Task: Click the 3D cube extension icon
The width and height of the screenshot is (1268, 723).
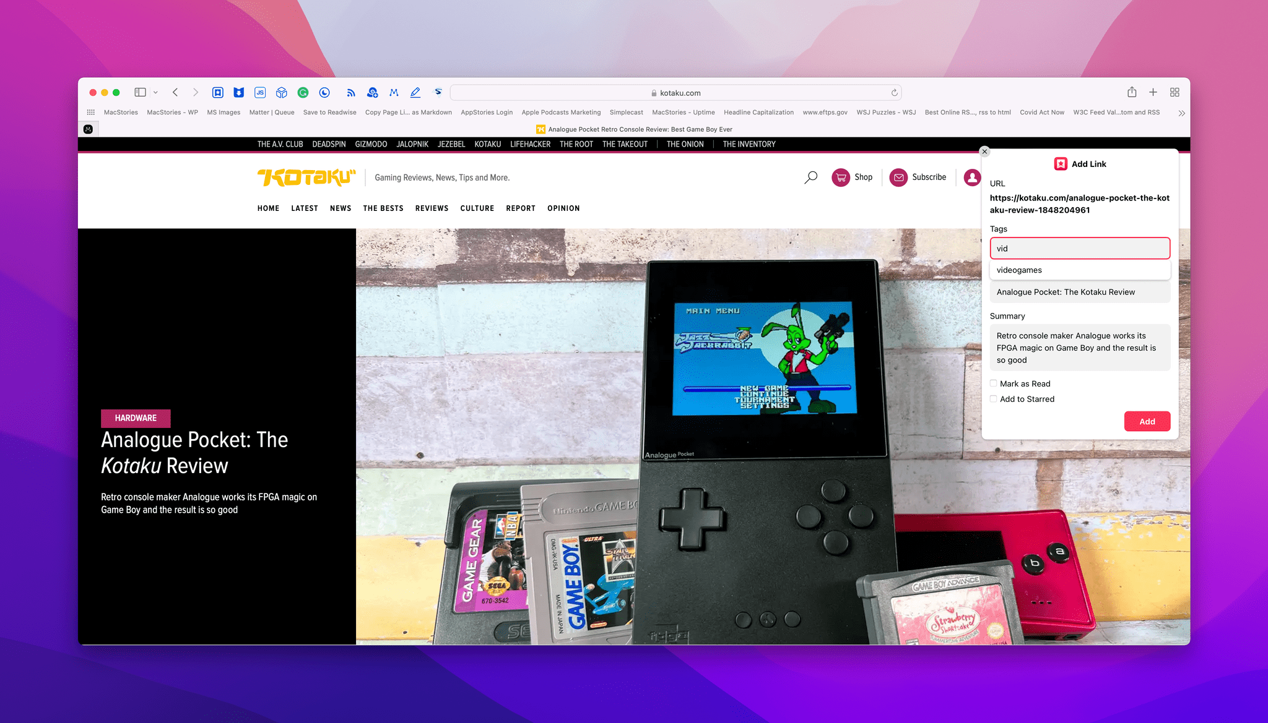Action: tap(282, 92)
